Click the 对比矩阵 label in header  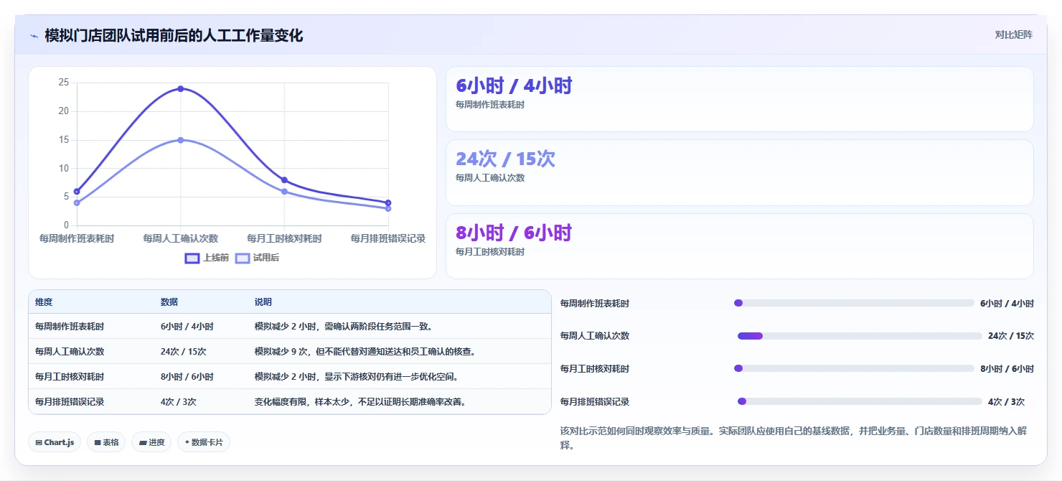pyautogui.click(x=1014, y=34)
